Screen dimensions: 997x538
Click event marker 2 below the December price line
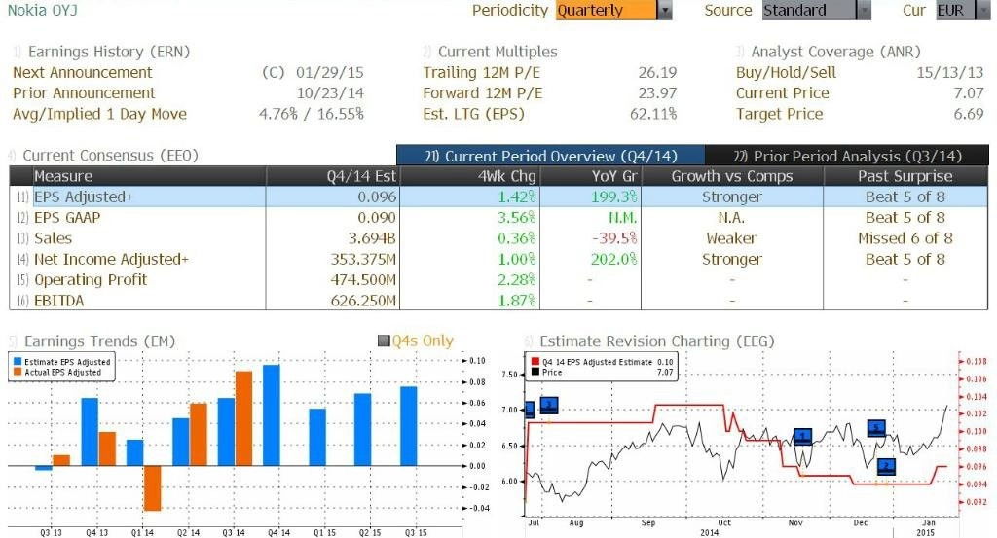coord(886,467)
